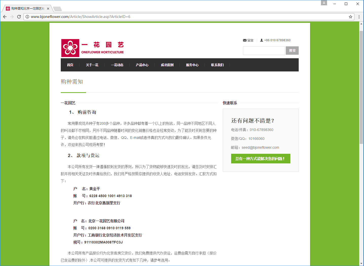Click scrollbar down arrow at bottom
The width and height of the screenshot is (364, 266).
pos(361,263)
